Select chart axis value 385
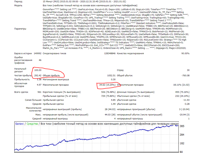This screenshot has height=153, width=204. [x=182, y=126]
